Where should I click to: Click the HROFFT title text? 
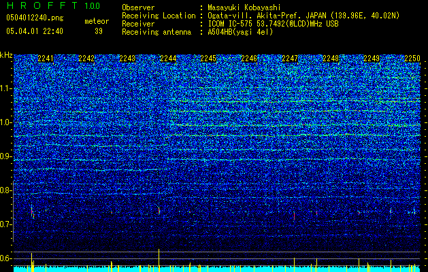(x=42, y=5)
